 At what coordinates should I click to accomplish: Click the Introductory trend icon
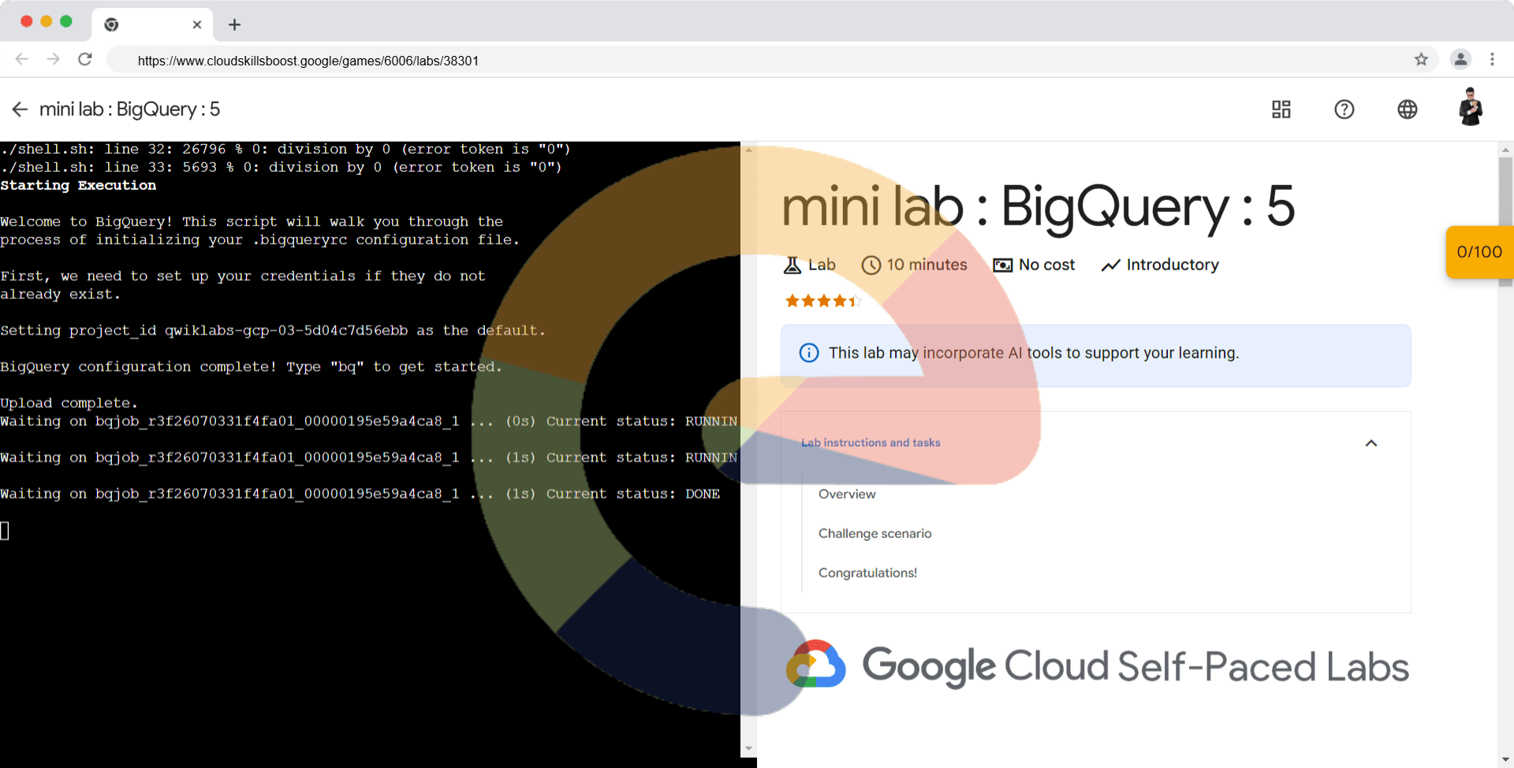[x=1110, y=265]
